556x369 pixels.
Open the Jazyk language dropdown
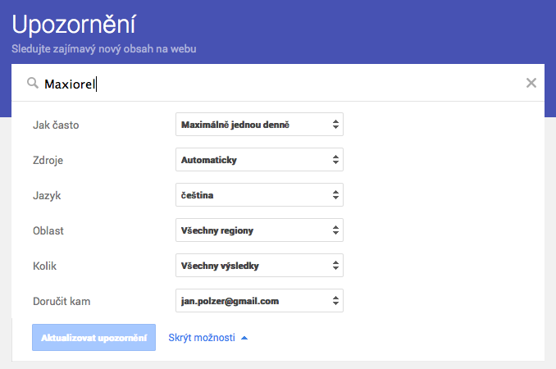point(259,195)
